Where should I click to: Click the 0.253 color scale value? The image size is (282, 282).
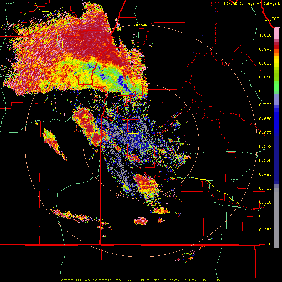point(265,230)
